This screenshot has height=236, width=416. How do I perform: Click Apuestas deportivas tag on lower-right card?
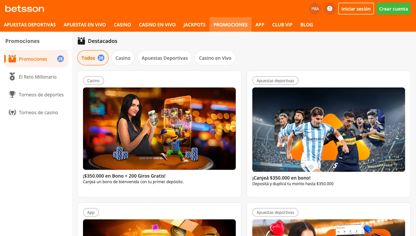275,212
